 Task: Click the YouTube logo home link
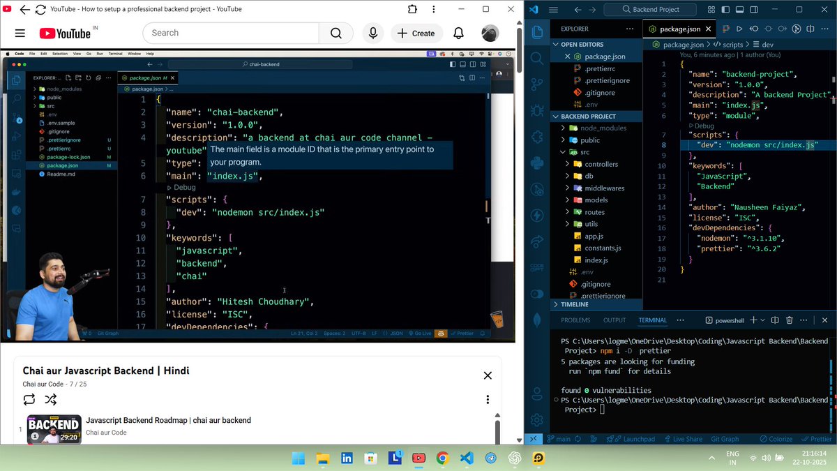(65, 33)
